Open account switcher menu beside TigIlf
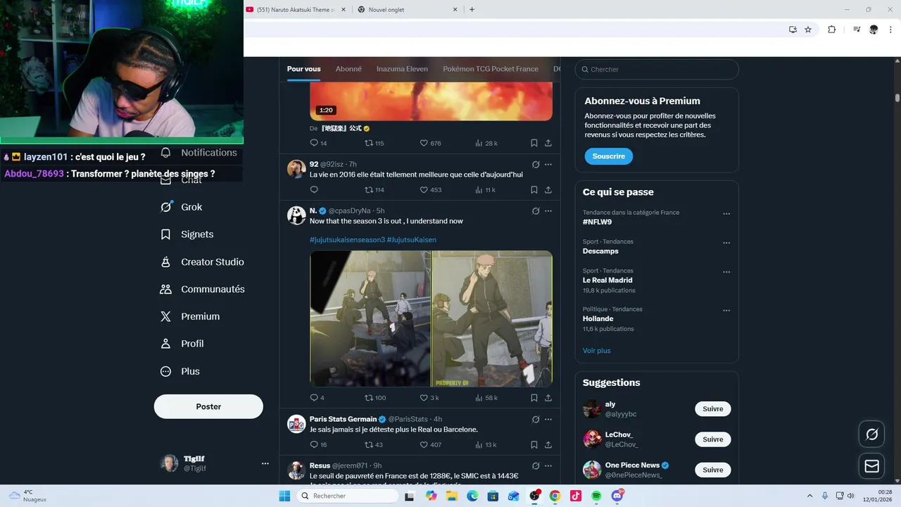This screenshot has height=507, width=901. pyautogui.click(x=265, y=463)
